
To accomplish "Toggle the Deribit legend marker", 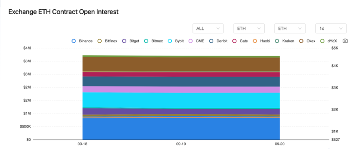I will coord(211,41).
